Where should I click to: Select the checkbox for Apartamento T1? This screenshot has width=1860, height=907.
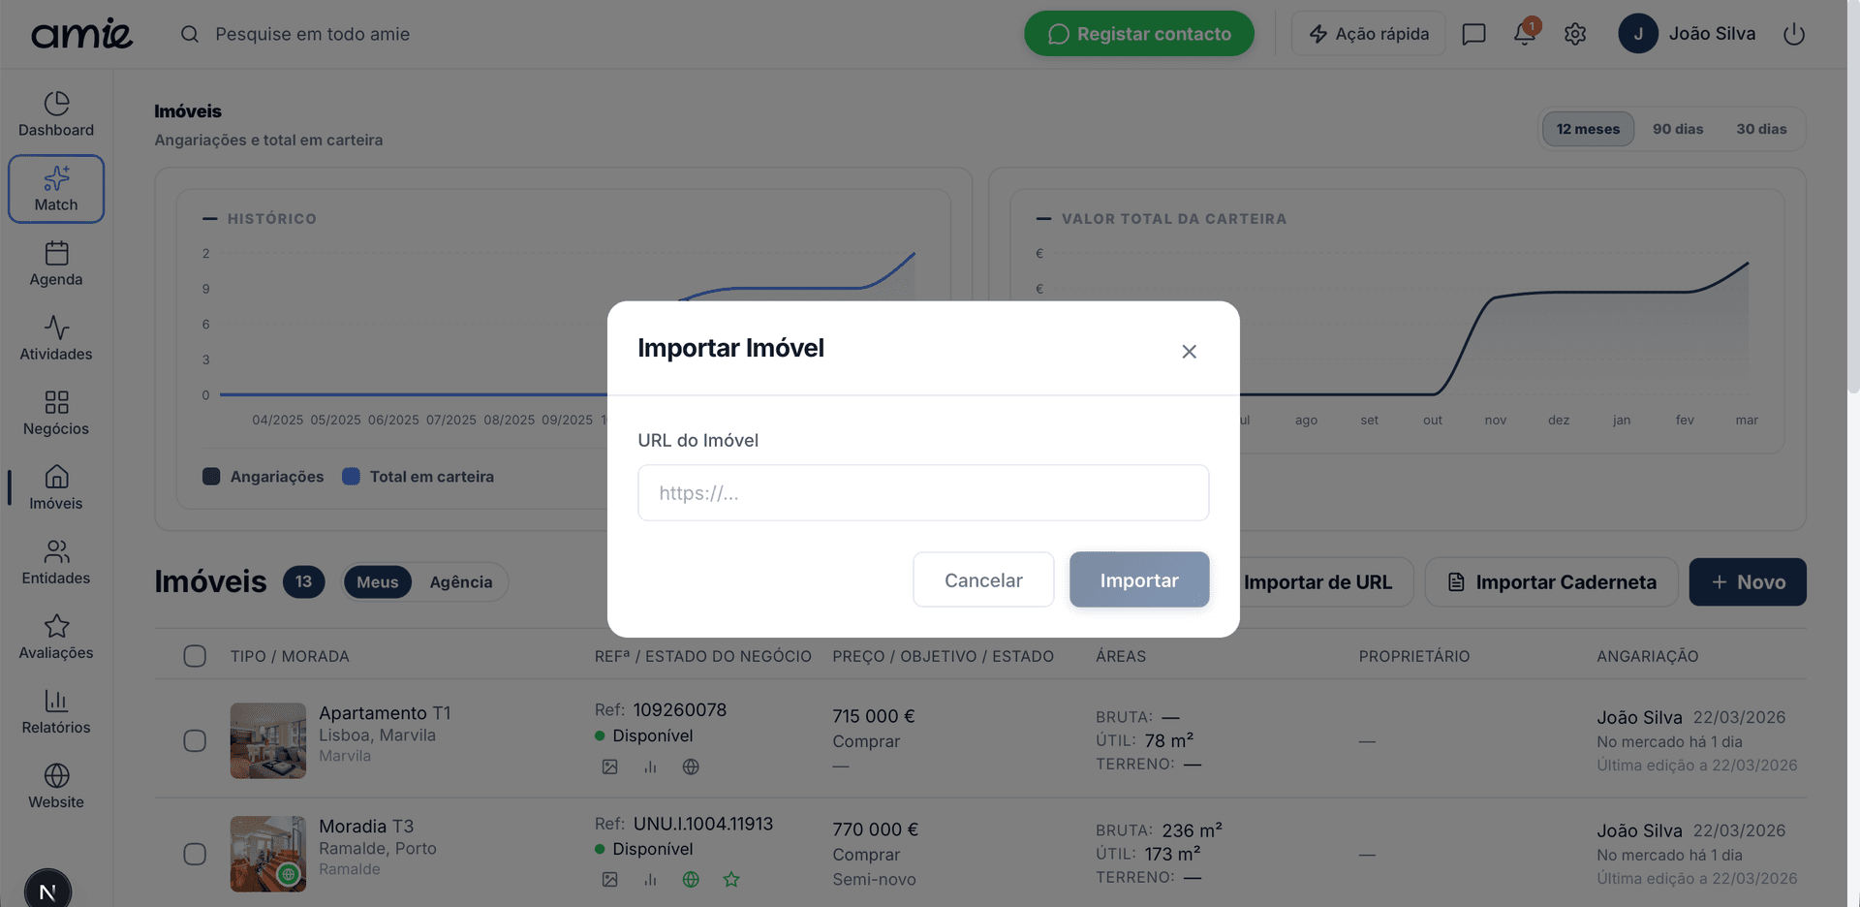click(x=195, y=740)
